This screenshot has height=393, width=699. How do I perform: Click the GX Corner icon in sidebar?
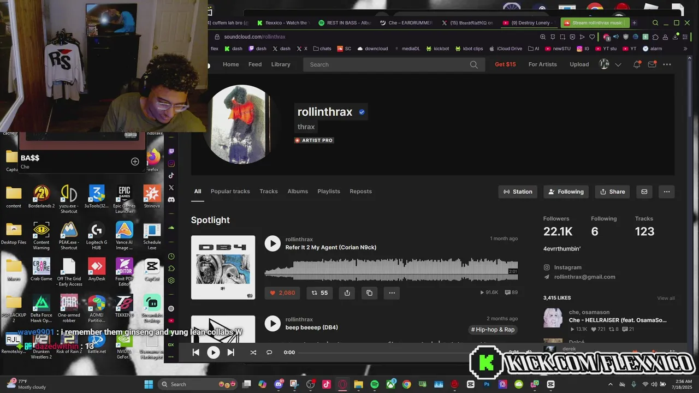coord(171,345)
